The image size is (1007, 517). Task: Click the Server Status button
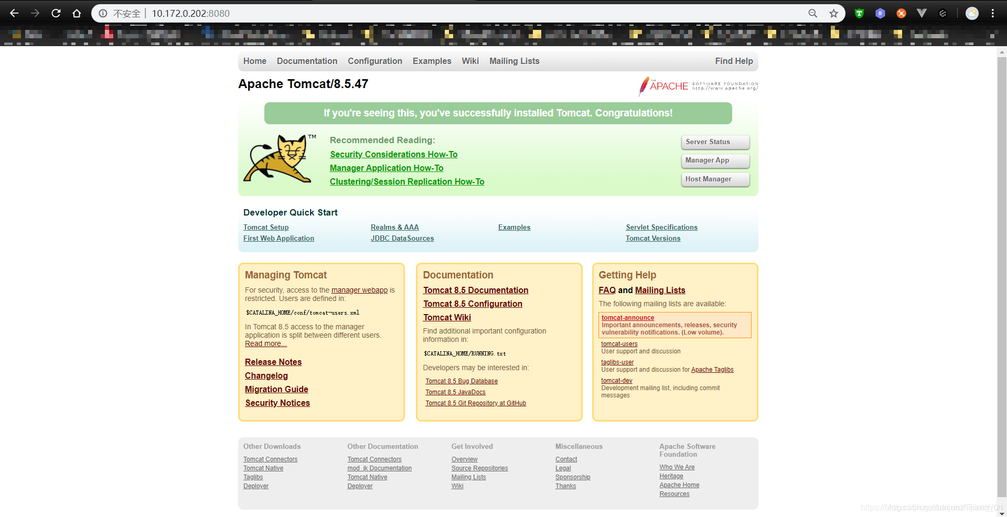715,142
